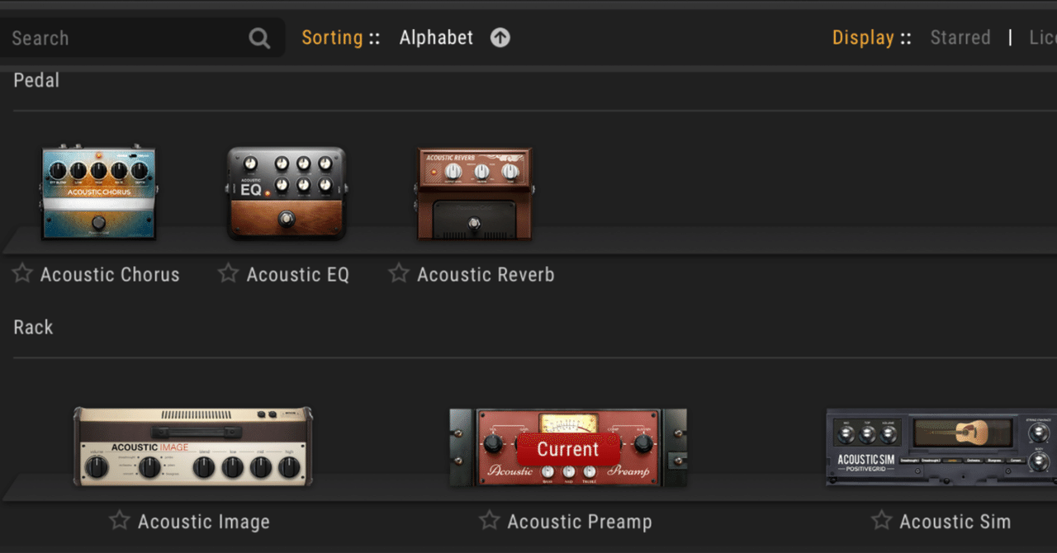Select the Acoustic EQ pedal thumbnail
1057x553 pixels.
pos(286,193)
